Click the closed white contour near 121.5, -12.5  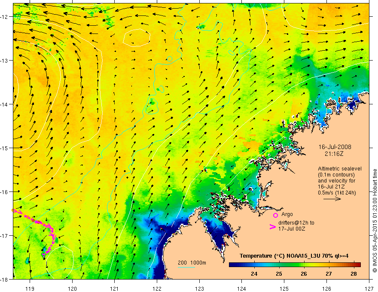click(137, 38)
